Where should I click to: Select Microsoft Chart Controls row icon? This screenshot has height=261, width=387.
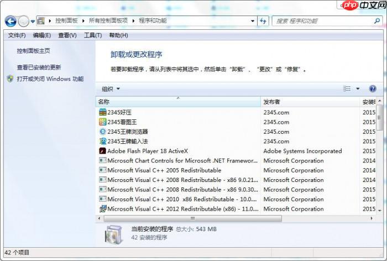[103, 160]
